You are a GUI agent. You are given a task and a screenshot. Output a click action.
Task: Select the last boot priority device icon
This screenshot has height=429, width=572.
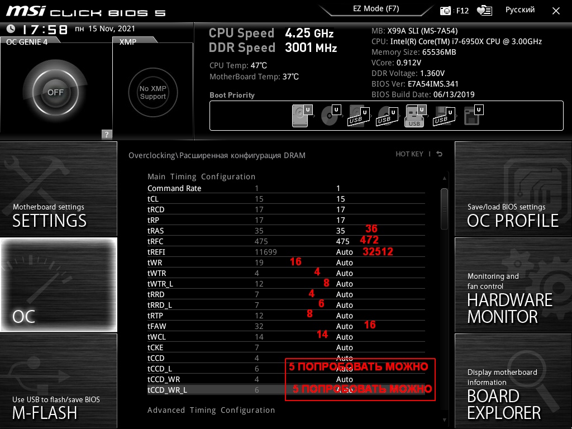tap(473, 116)
